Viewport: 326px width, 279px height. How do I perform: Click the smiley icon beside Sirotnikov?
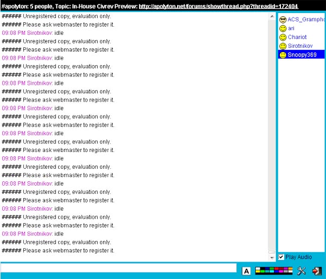[x=283, y=46]
